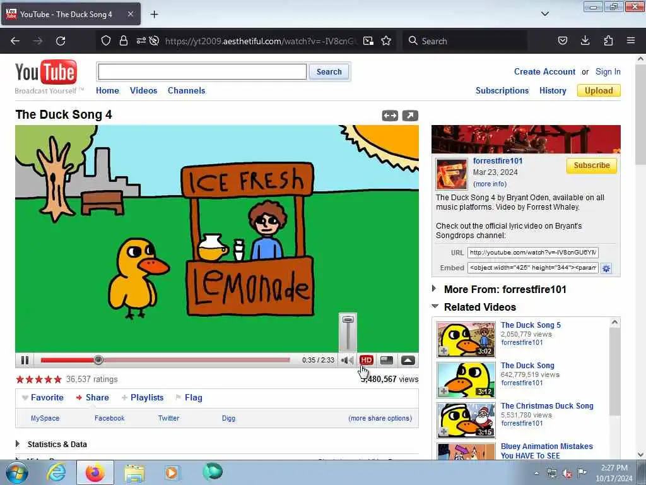Expand the (more info) description link

pos(490,184)
